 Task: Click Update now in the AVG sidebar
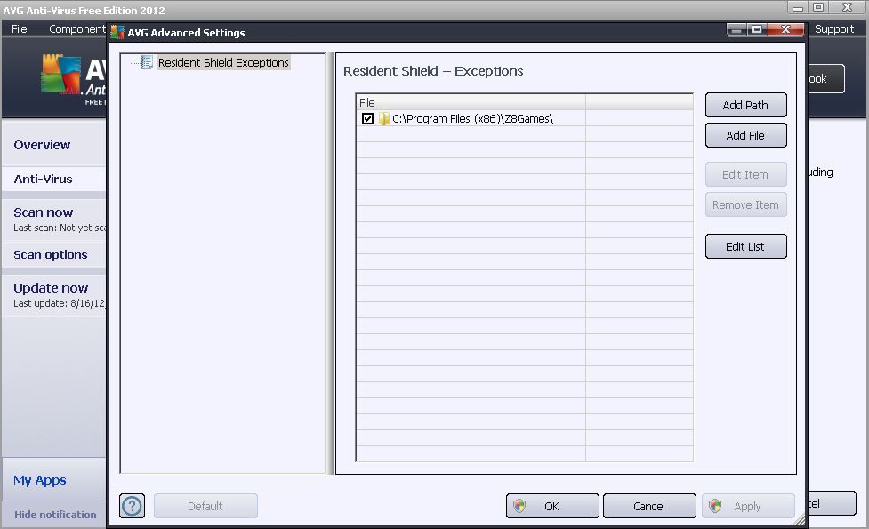53,294
